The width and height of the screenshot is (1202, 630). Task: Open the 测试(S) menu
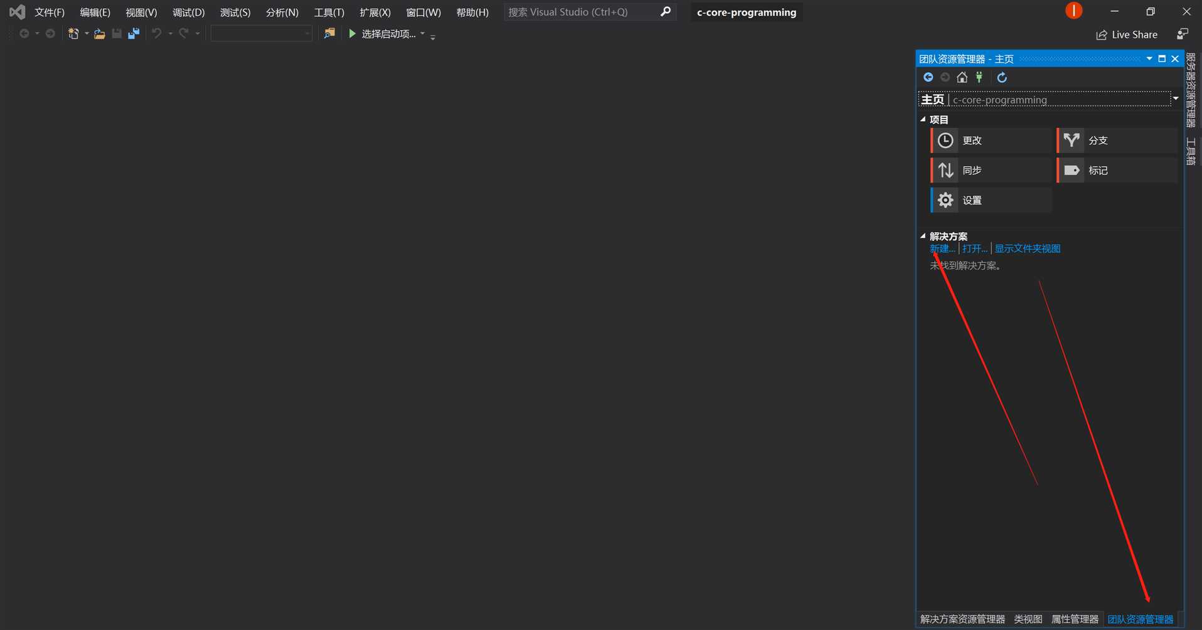point(235,12)
